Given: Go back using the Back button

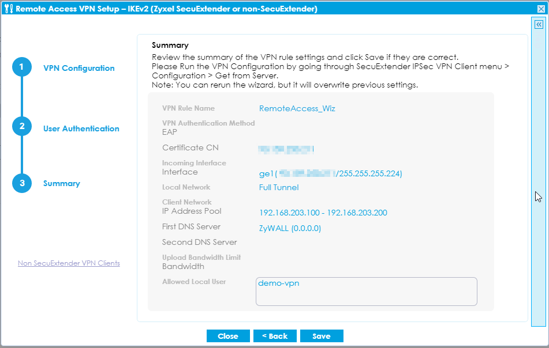Looking at the screenshot, I should click(x=275, y=336).
